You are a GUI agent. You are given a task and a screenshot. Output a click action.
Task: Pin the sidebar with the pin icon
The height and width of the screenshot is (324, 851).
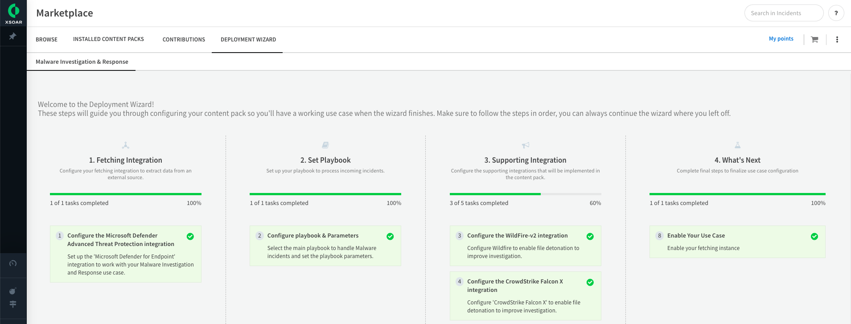(13, 36)
